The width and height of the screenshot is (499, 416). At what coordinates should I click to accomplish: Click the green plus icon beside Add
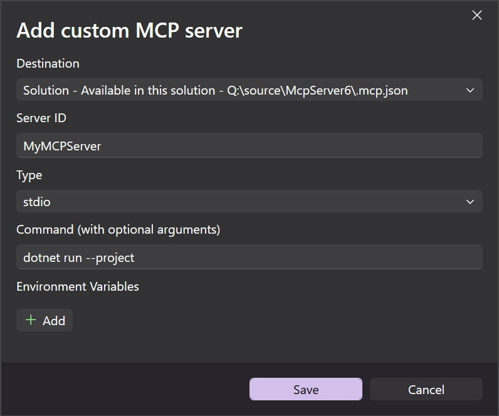point(30,320)
